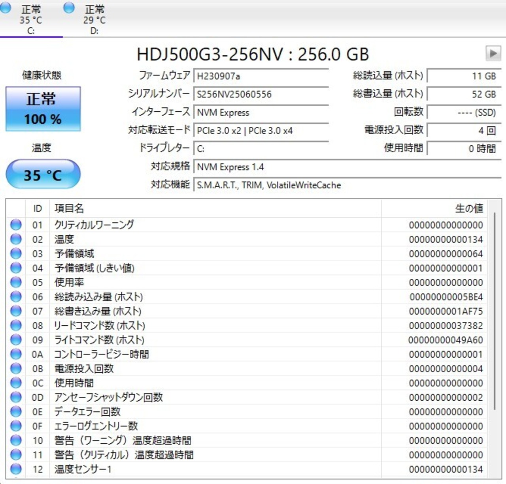
Task: Select the C: drive status icon
Action: click(x=5, y=8)
